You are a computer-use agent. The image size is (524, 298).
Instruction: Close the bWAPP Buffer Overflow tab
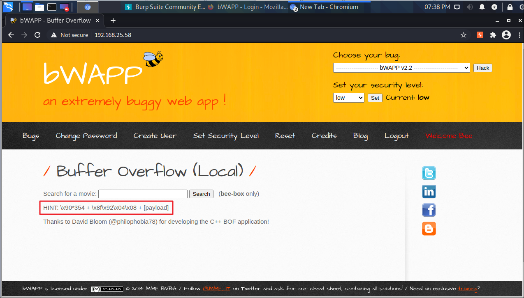point(97,21)
